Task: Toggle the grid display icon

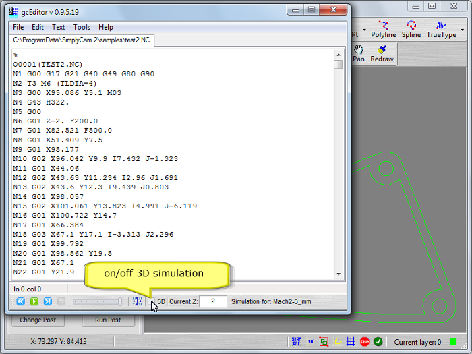Action: coord(351,342)
